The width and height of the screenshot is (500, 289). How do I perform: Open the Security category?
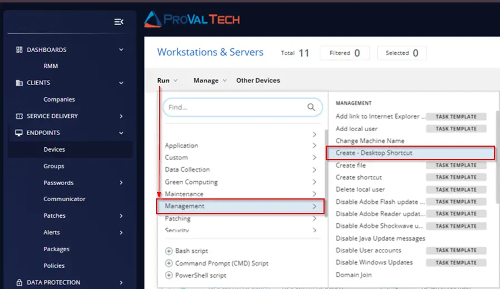241,230
